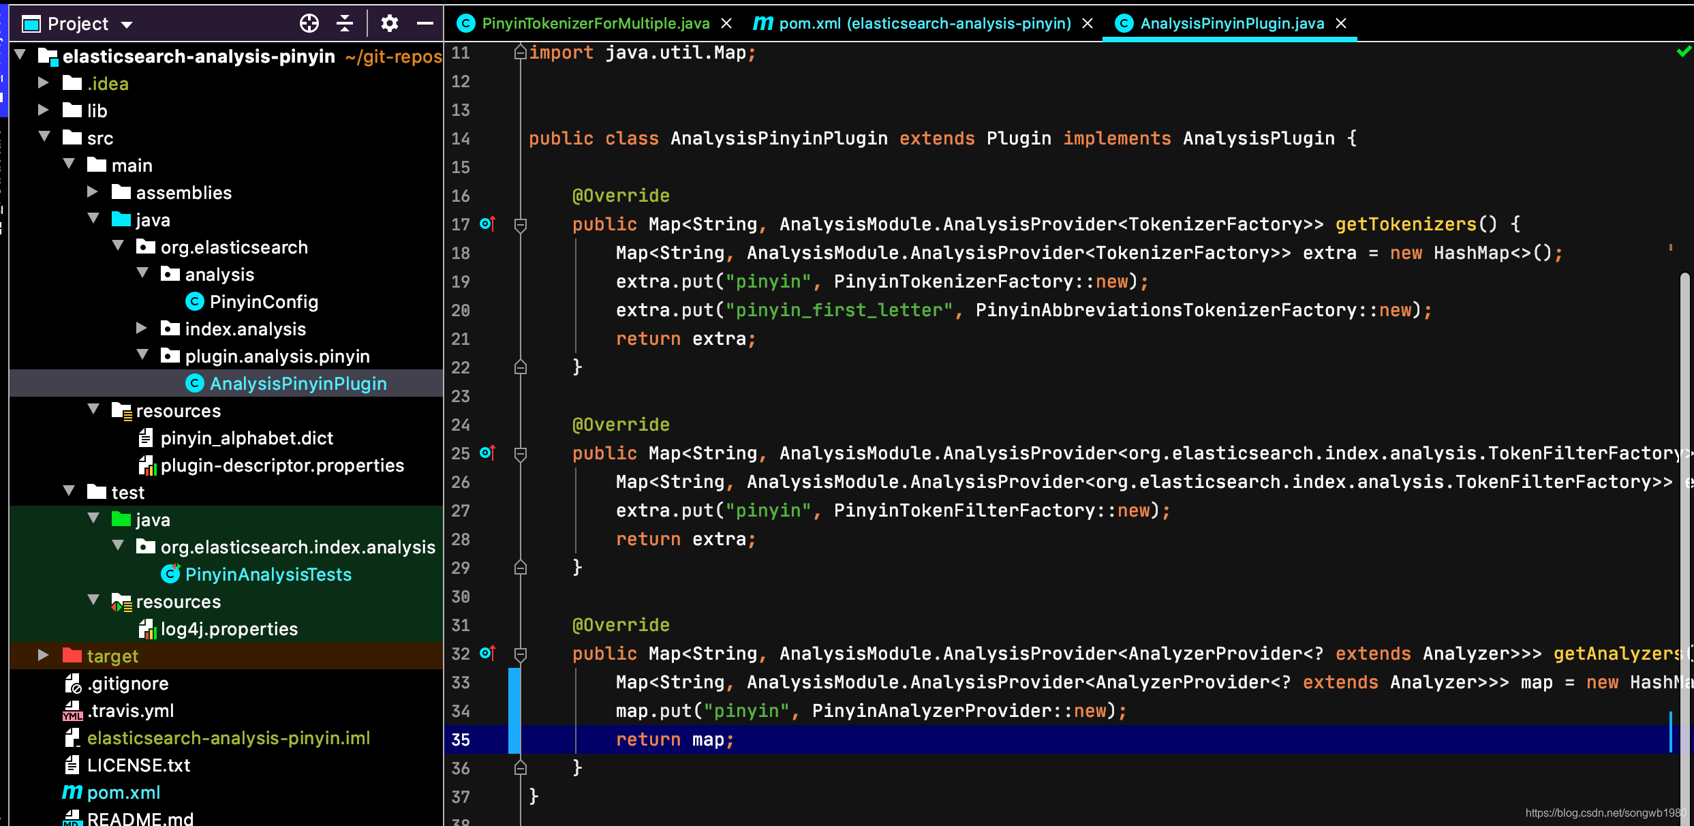Expand the index.analysis package

[142, 328]
